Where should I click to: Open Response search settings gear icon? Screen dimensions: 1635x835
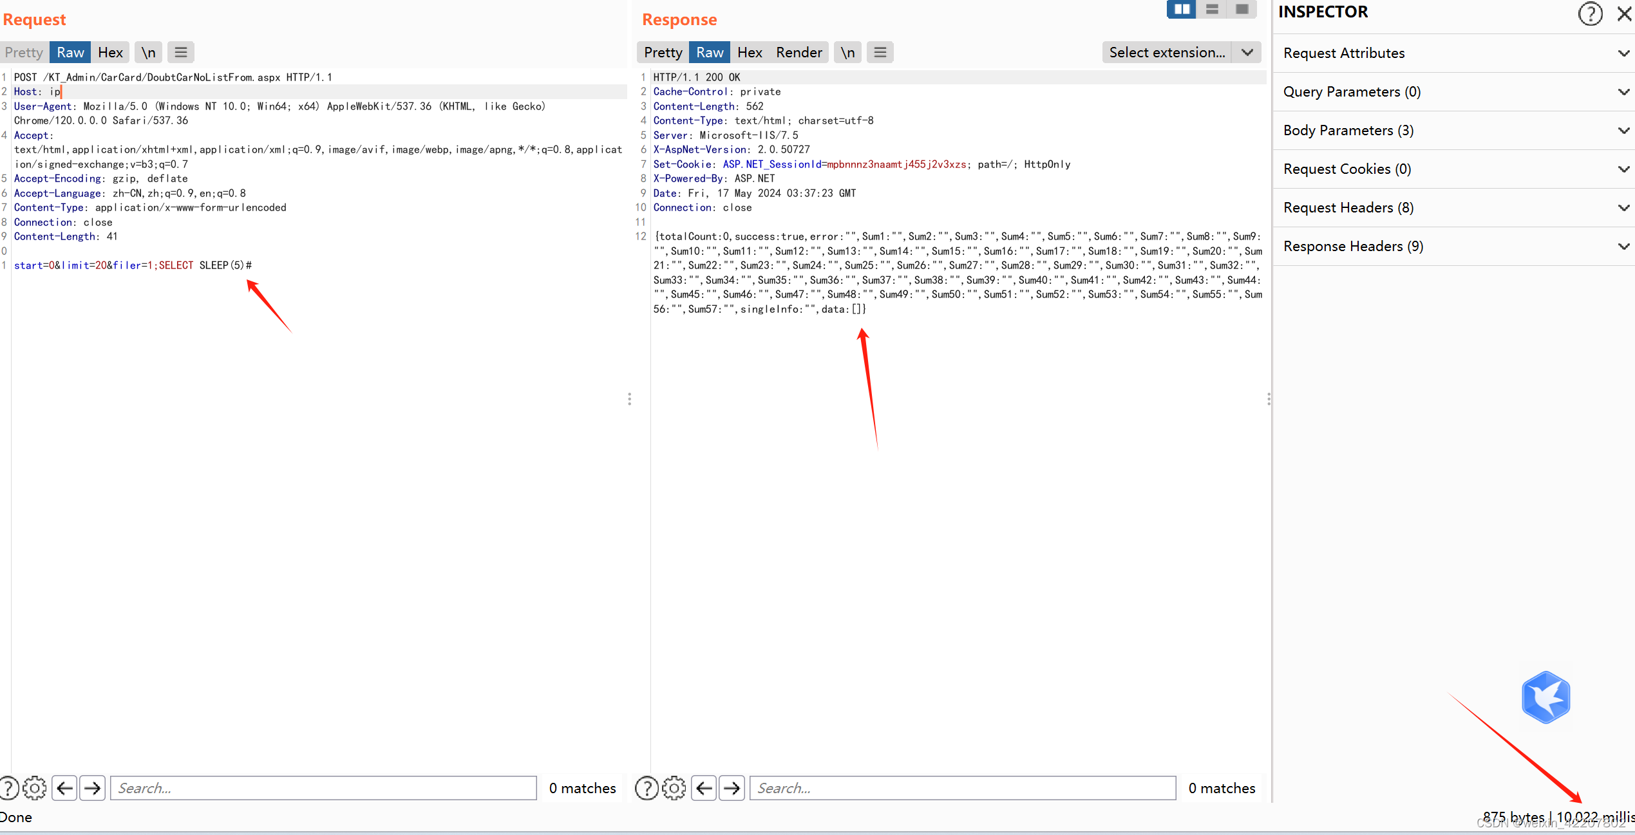click(x=674, y=788)
